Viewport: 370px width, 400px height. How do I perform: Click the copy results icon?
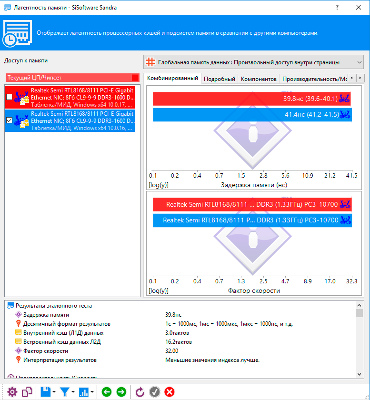(28, 391)
